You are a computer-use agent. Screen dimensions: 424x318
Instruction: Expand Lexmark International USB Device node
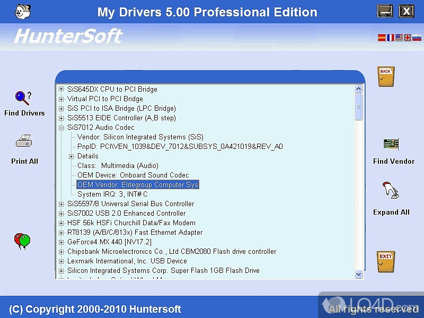pos(61,261)
